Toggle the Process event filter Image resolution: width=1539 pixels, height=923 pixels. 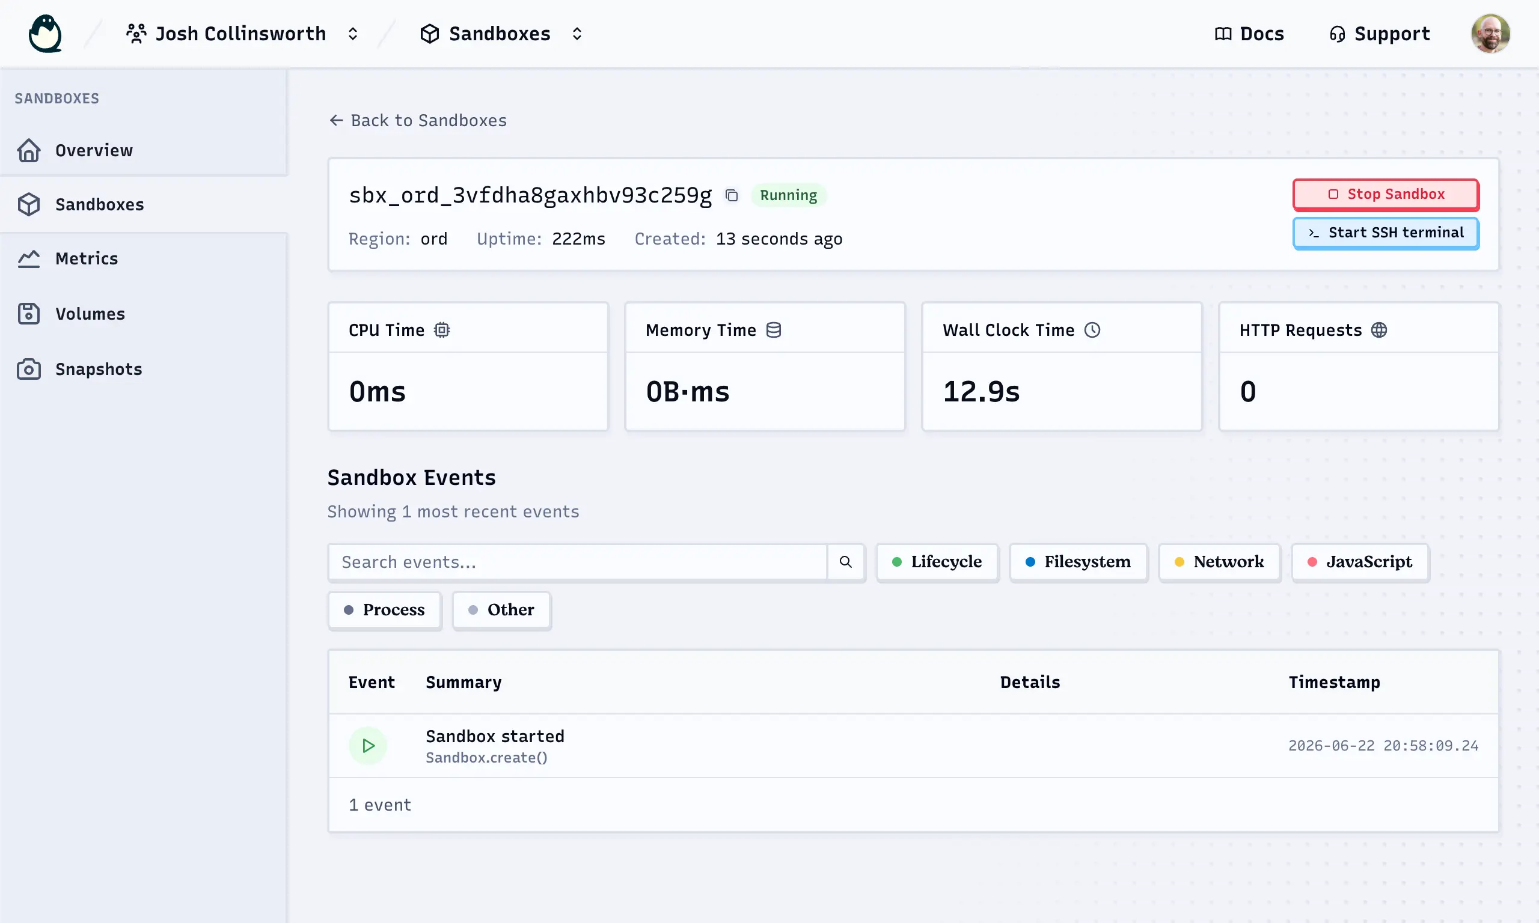point(384,609)
